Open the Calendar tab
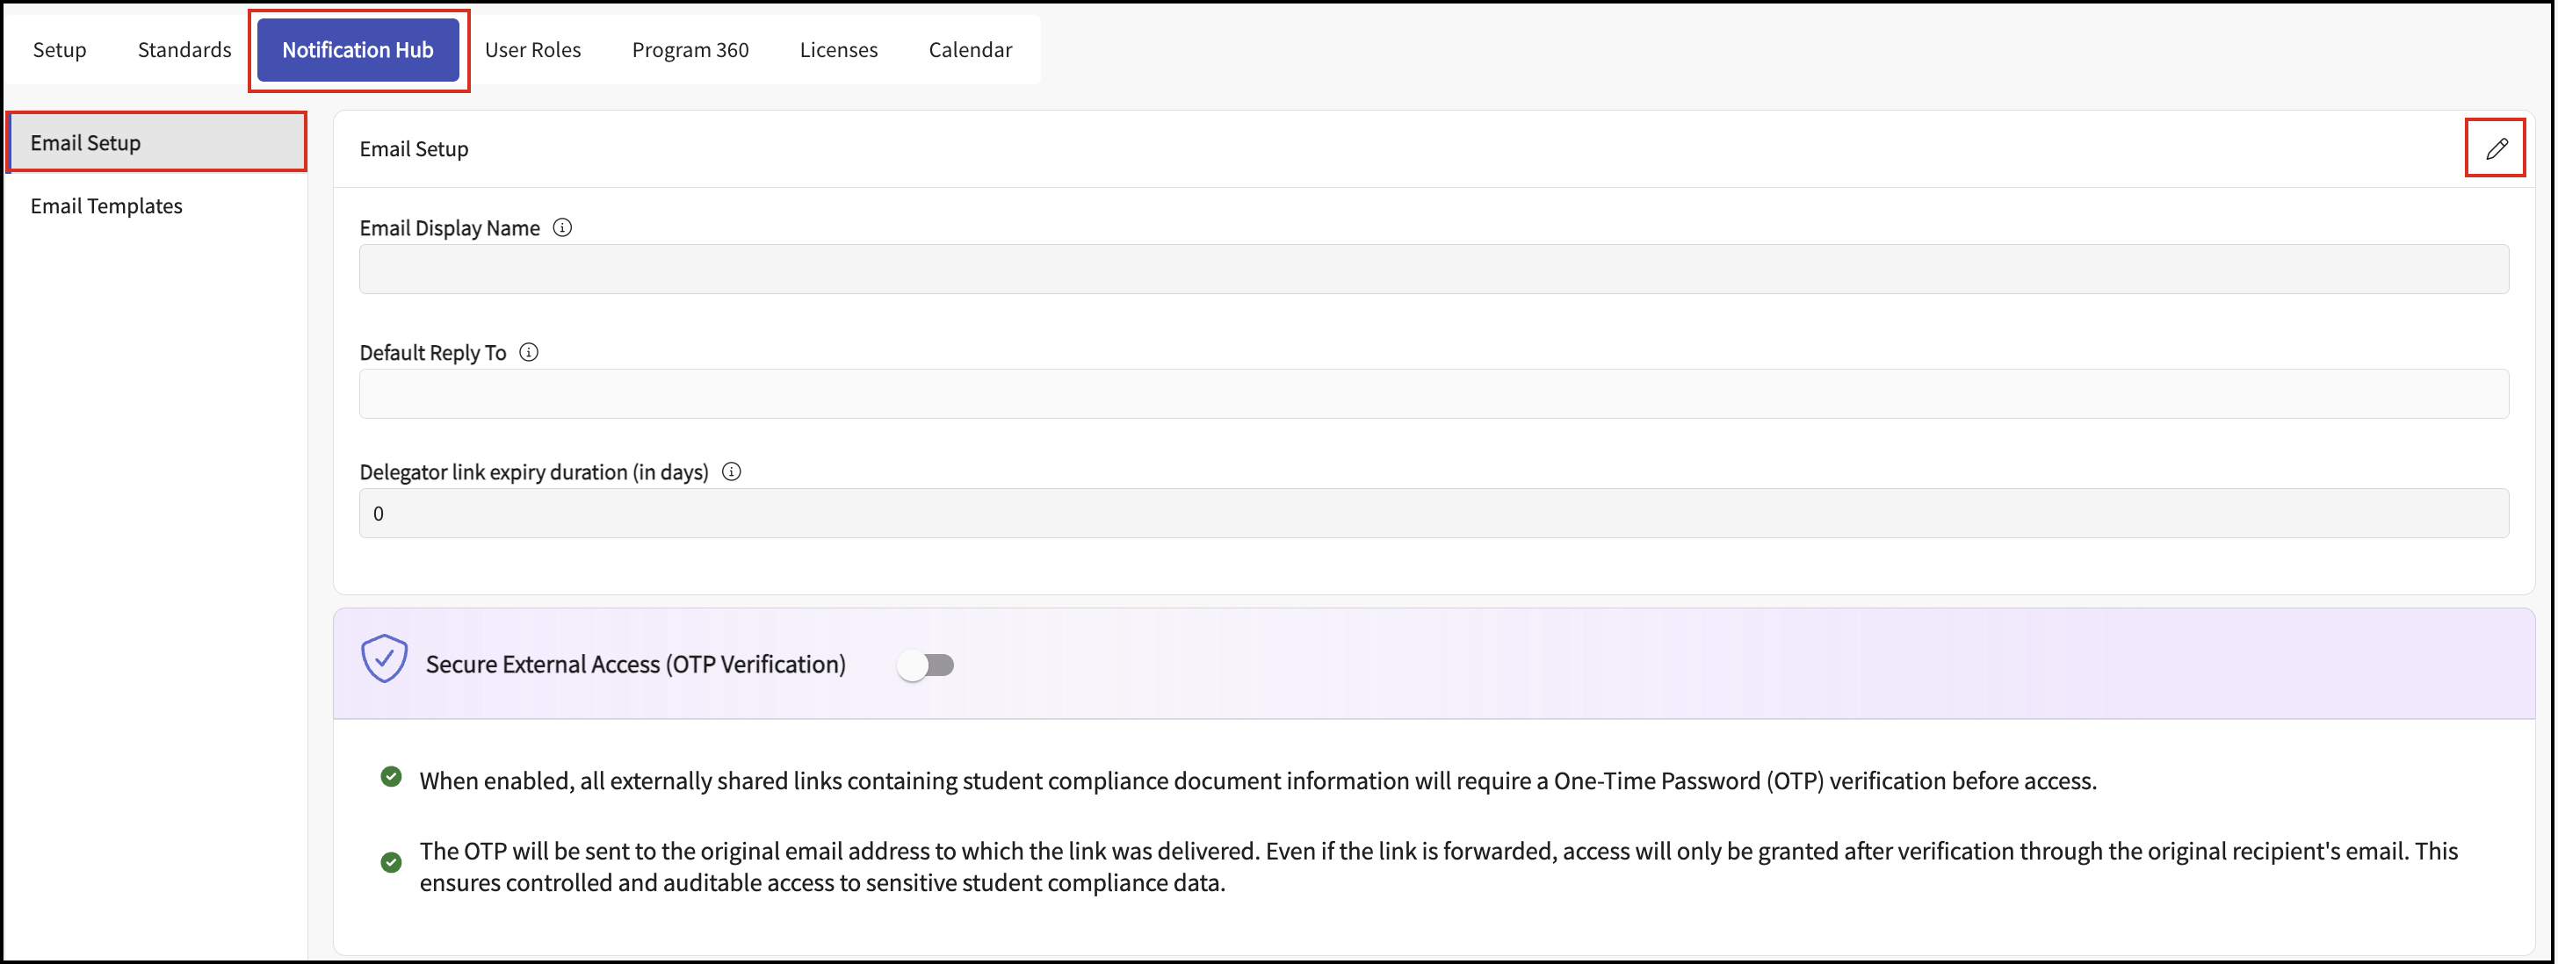 970,50
